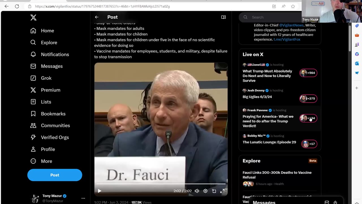Image resolution: width=362 pixels, height=204 pixels.
Task: Refresh the browser page
Action: click(x=17, y=6)
